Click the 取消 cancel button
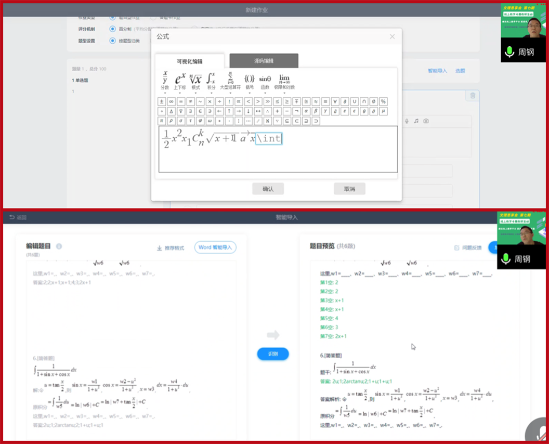The width and height of the screenshot is (549, 444). click(349, 189)
